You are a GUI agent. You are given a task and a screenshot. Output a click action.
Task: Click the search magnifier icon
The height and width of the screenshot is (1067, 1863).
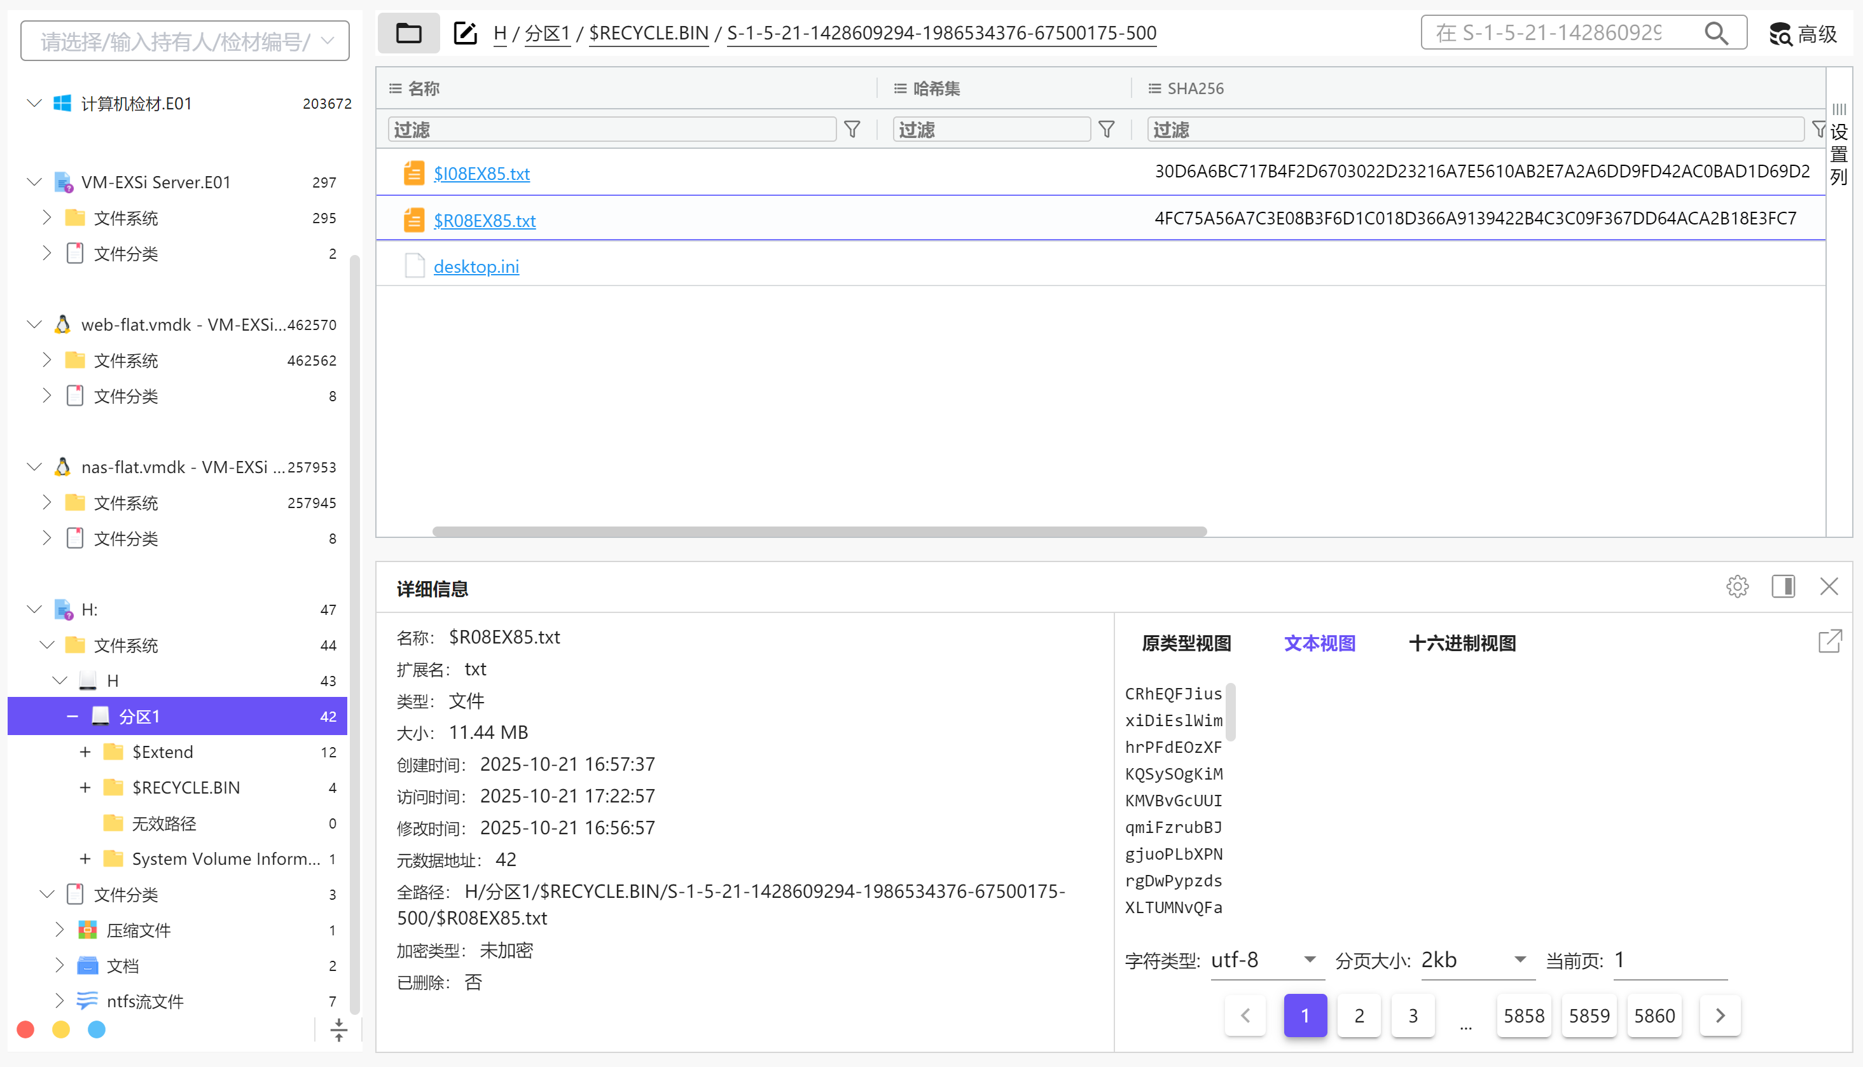1715,33
